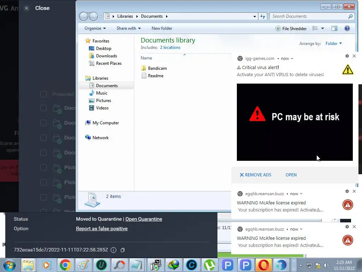Collapse the igg-games notification chevron

tap(292, 58)
